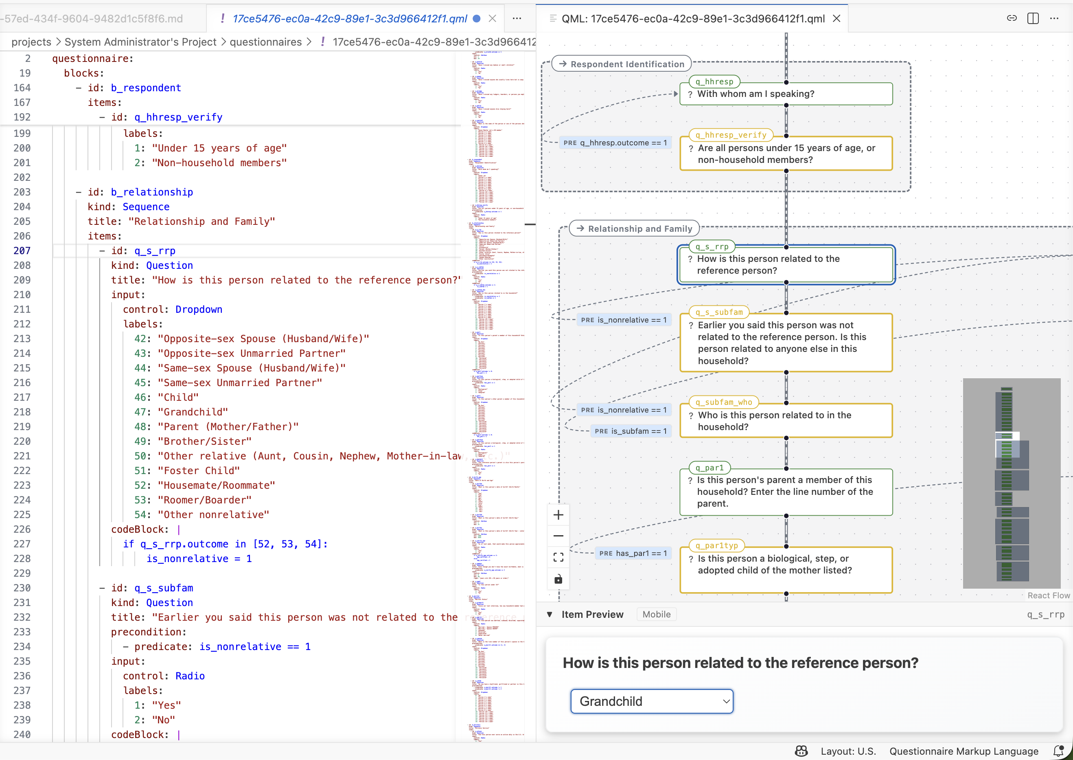Image resolution: width=1073 pixels, height=760 pixels.
Task: Select the 17ce5476 qml editor tab
Action: pos(350,18)
